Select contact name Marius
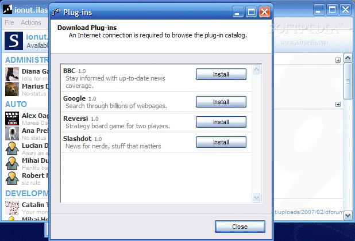This screenshot has width=355, height=241. point(35,86)
